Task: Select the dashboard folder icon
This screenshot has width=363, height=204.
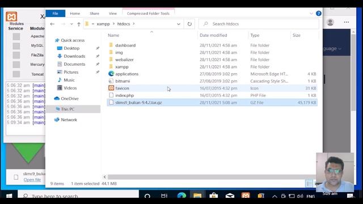Action: pyautogui.click(x=111, y=45)
